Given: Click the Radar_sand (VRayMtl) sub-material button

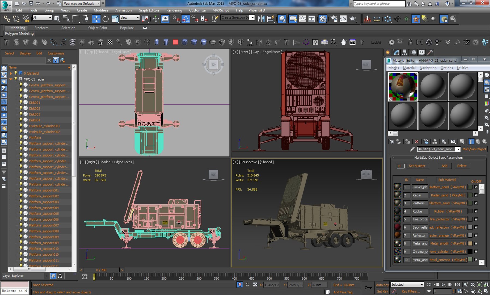Looking at the screenshot, I should pos(448,195).
